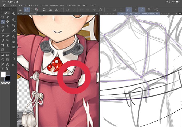This screenshot has width=182, height=127.
Task: Select the Text tool
Action: tap(7, 64)
